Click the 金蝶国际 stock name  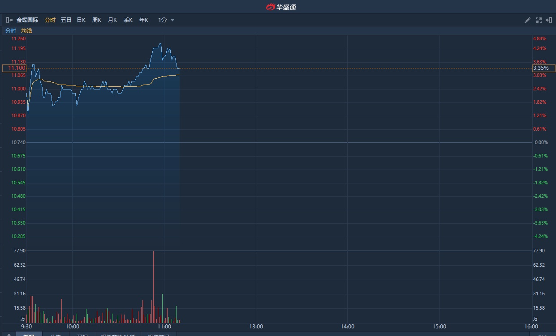27,20
